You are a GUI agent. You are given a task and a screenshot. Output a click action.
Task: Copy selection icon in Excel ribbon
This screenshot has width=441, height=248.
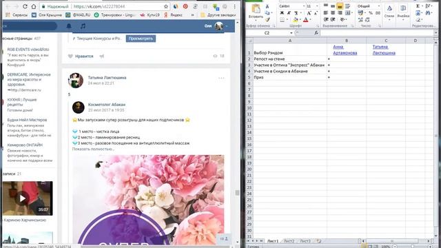pyautogui.click(x=267, y=13)
